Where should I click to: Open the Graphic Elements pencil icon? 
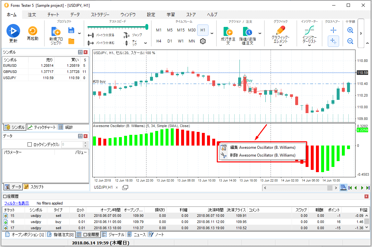[281, 31]
